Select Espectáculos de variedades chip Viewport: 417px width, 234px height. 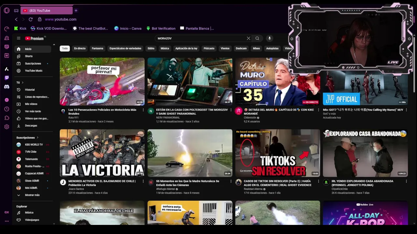click(x=125, y=48)
